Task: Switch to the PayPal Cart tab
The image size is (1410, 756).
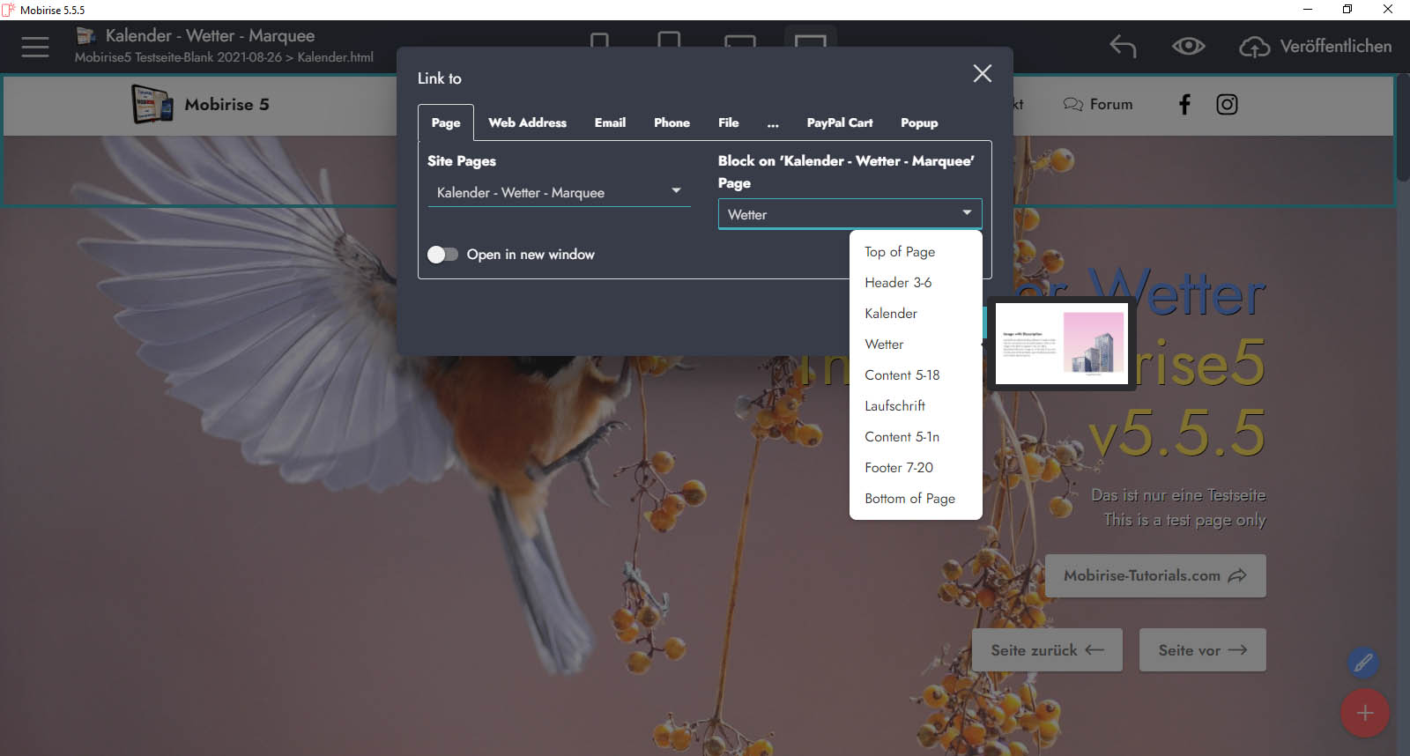Action: click(x=839, y=122)
